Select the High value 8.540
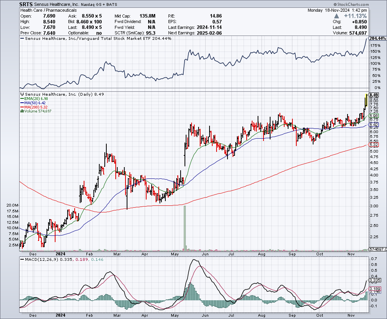387x319 pixels. [x=49, y=22]
